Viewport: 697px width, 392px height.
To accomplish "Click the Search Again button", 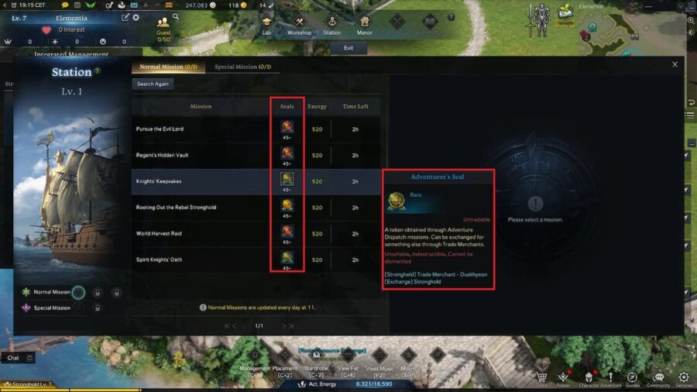I will click(x=153, y=84).
